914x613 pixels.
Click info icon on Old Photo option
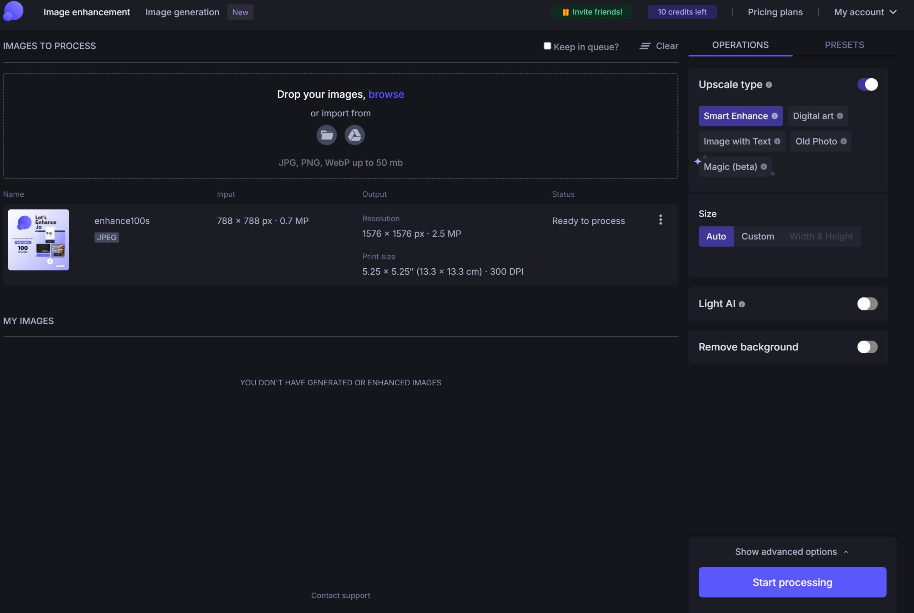(843, 142)
